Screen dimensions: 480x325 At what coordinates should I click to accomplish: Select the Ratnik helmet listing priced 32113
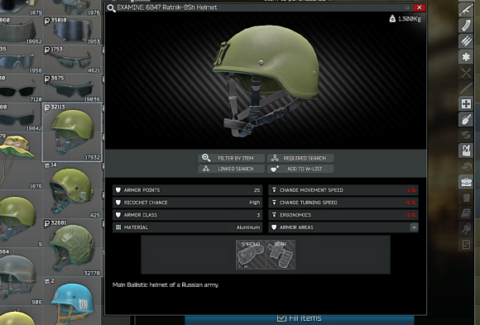coord(72,132)
